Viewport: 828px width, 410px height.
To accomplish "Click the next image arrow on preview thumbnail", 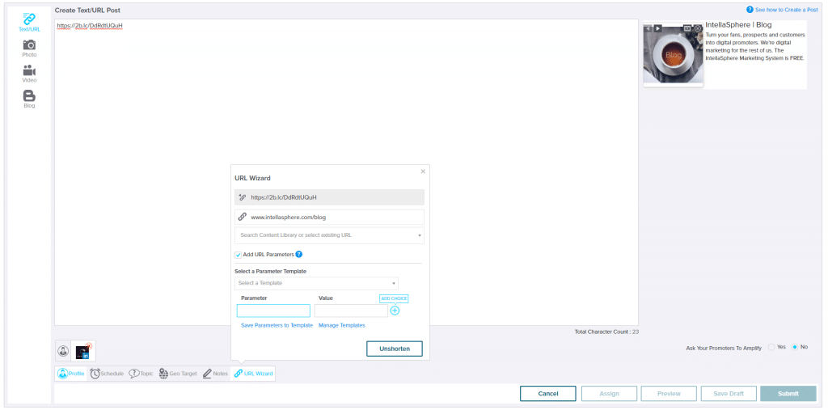I will click(x=658, y=28).
